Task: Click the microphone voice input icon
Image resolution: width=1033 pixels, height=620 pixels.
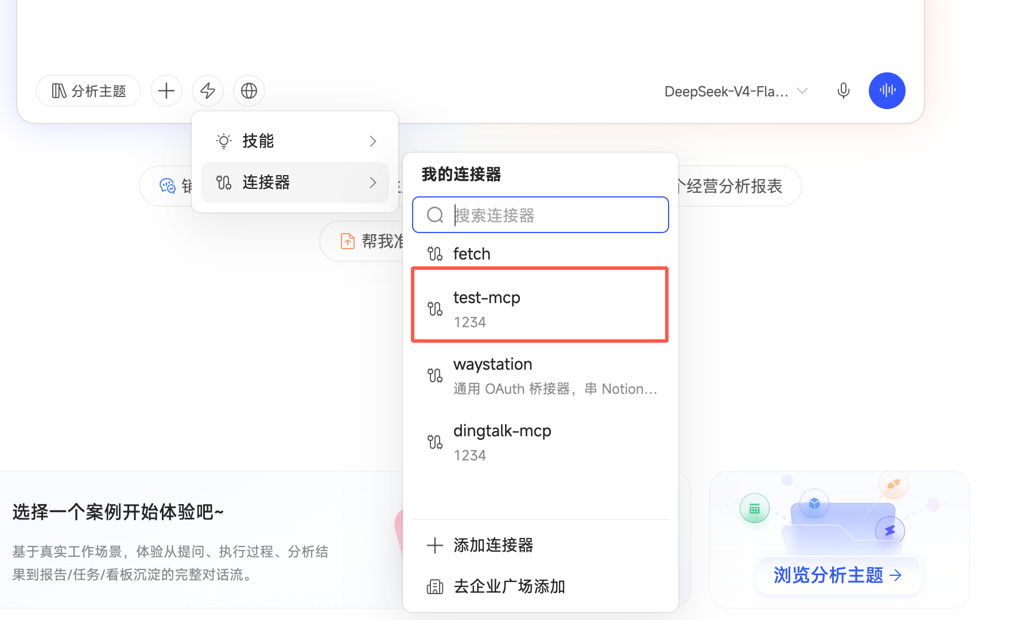Action: 843,91
